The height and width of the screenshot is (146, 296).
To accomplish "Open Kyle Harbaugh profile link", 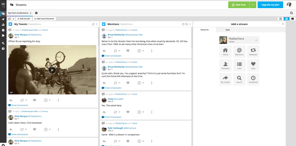I will click(115, 128).
